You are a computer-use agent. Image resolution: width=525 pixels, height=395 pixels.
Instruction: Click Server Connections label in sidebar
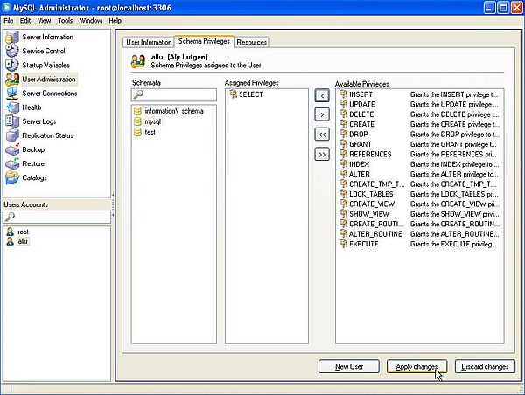(50, 94)
